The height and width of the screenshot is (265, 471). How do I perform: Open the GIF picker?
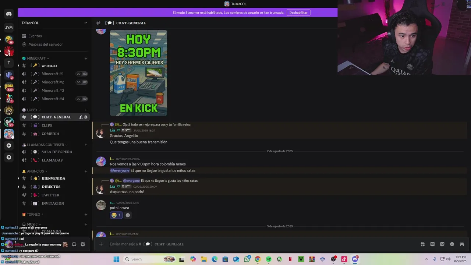click(432, 244)
